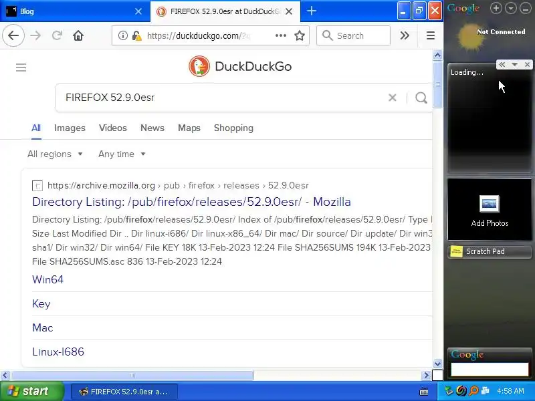Open the Win64 sitelink
Screen dimensions: 535x401
click(47, 279)
